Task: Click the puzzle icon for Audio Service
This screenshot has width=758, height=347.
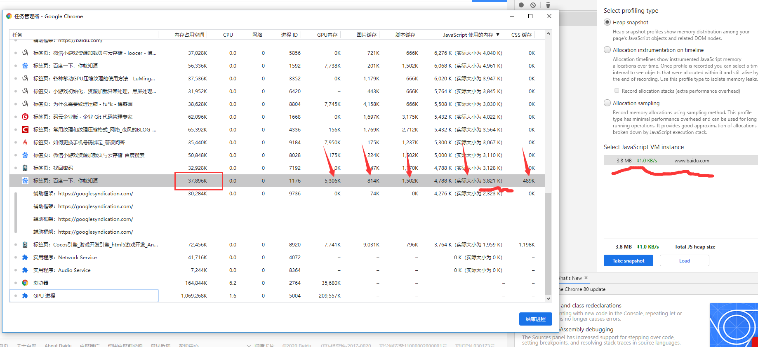Action: [25, 270]
